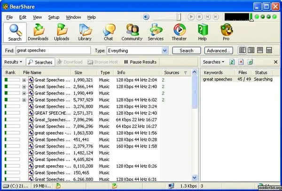Click the second status bar upload folder icon
The height and width of the screenshot is (191, 282).
pos(115,186)
